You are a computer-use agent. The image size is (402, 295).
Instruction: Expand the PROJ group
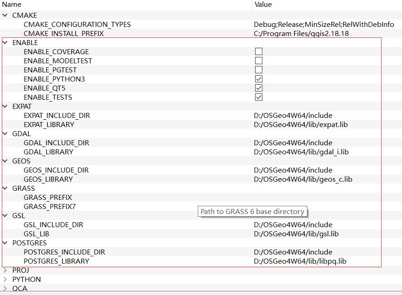coord(5,270)
